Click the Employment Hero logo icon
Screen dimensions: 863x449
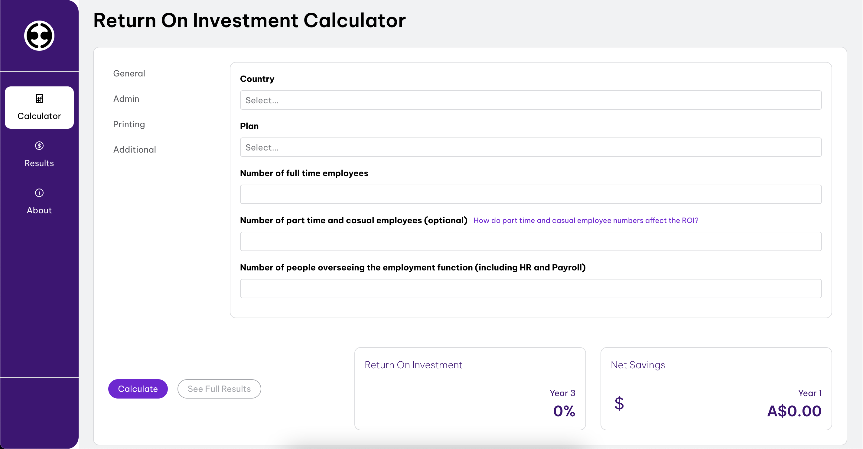39,35
